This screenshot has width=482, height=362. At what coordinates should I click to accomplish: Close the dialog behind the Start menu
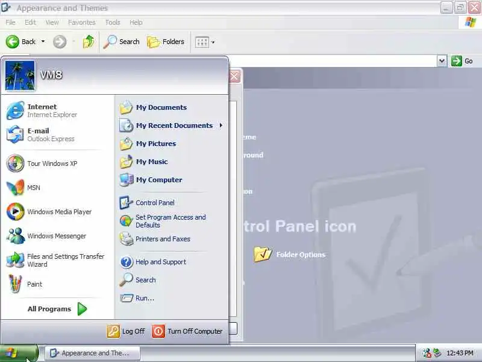[234, 77]
